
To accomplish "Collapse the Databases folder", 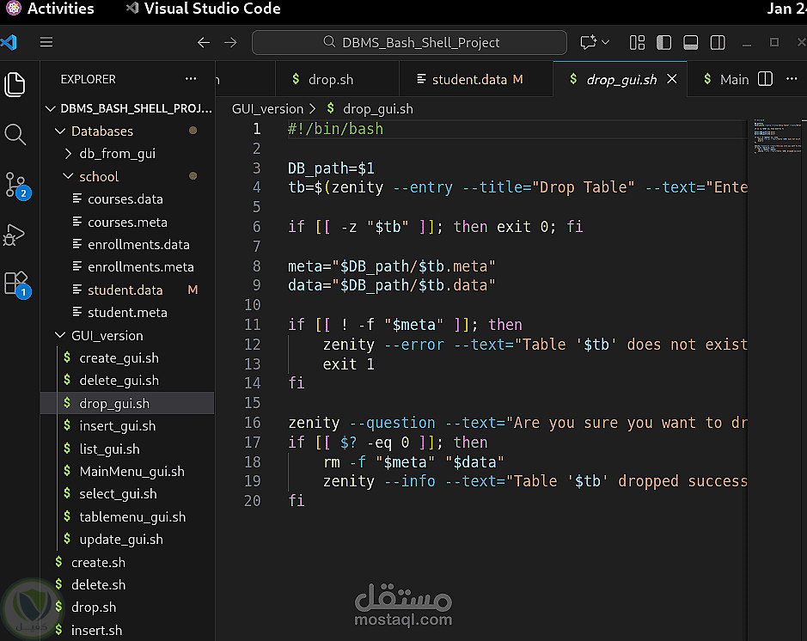I will click(101, 131).
